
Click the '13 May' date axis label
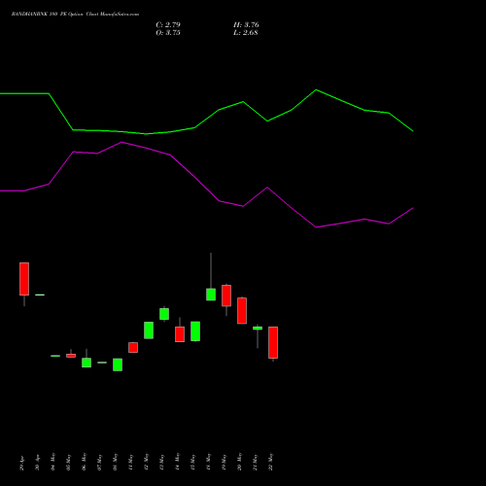tap(162, 462)
